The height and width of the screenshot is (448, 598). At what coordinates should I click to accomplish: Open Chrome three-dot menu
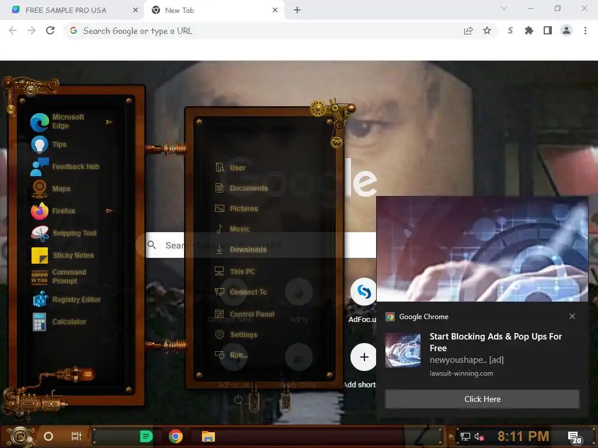coord(585,30)
